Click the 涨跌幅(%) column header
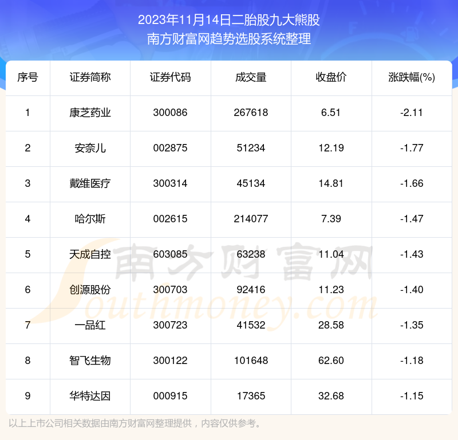 (411, 78)
